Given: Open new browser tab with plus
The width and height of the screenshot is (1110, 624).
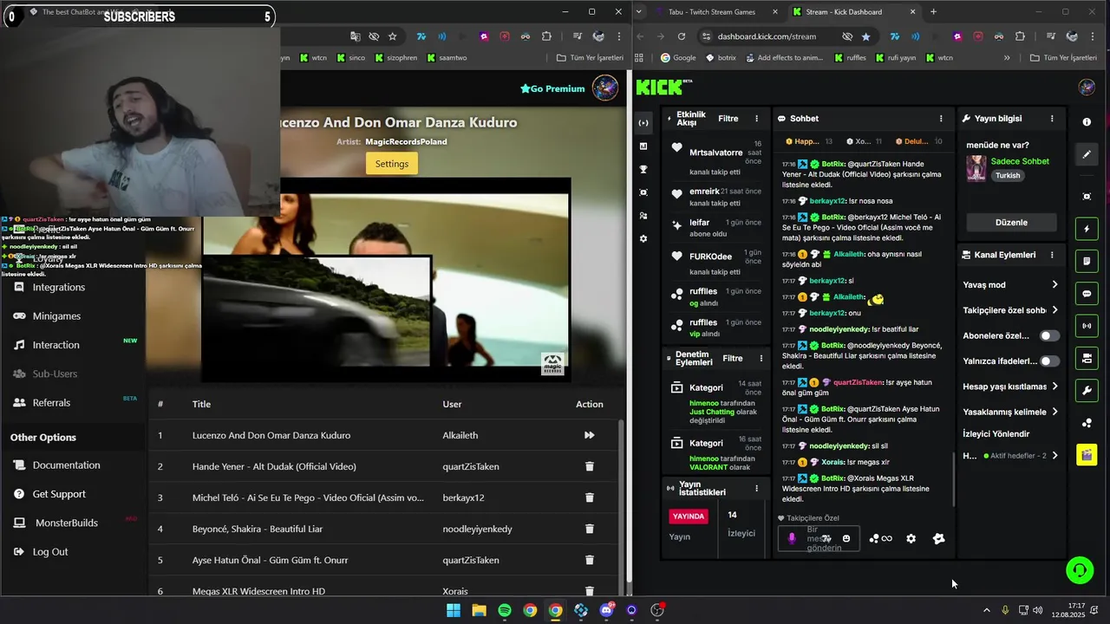Looking at the screenshot, I should click(933, 12).
